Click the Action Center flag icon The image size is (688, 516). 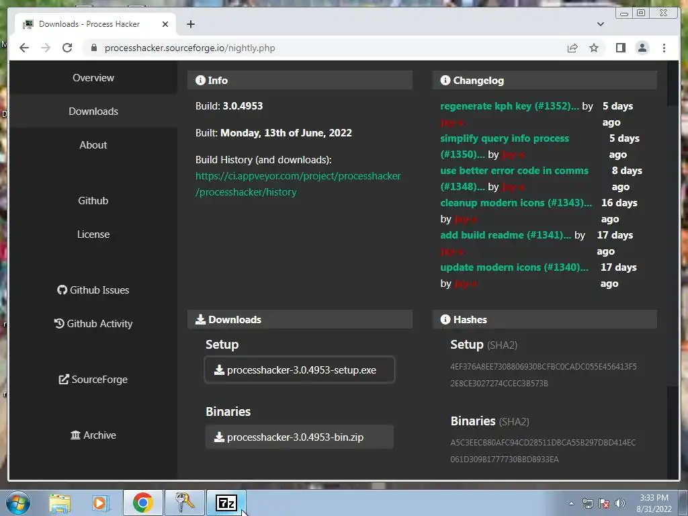click(x=604, y=504)
